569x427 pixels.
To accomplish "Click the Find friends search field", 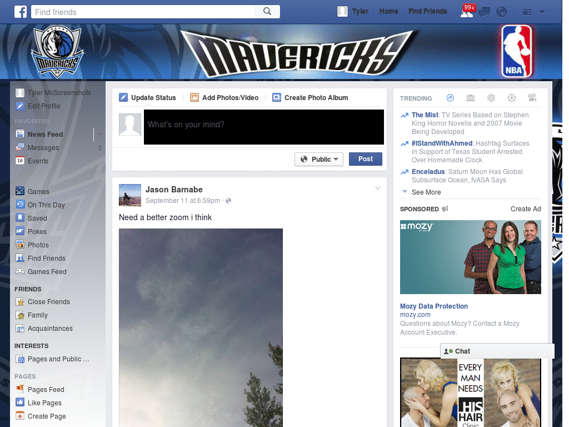I will click(143, 12).
